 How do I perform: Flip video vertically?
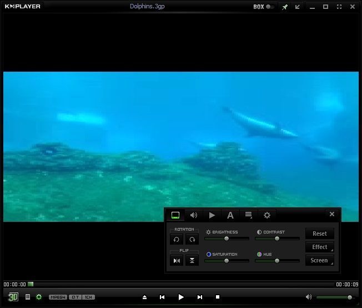(x=192, y=261)
